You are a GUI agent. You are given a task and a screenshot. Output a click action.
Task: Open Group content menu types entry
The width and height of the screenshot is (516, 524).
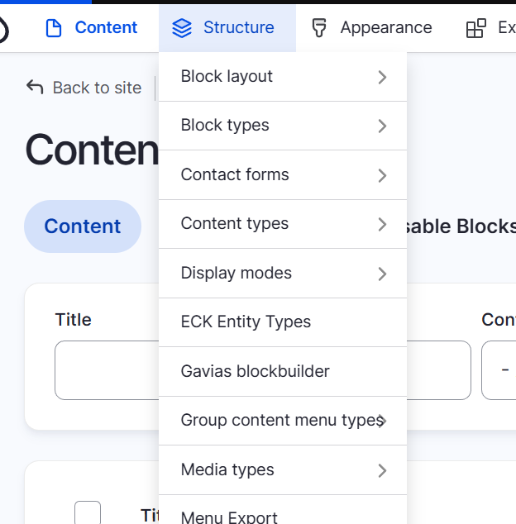point(279,421)
